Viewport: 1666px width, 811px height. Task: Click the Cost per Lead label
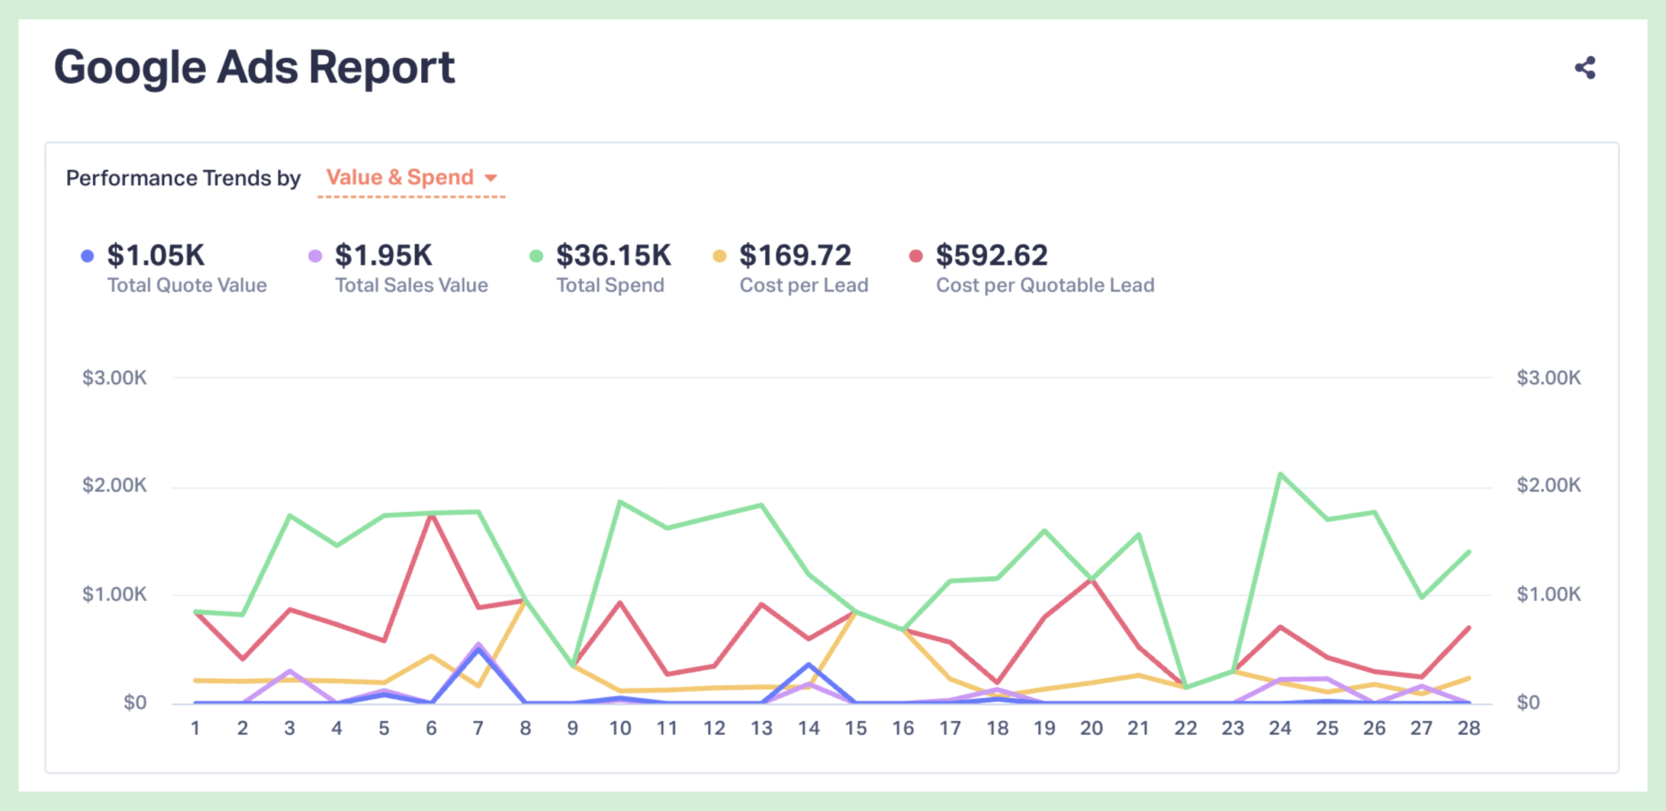click(x=804, y=285)
